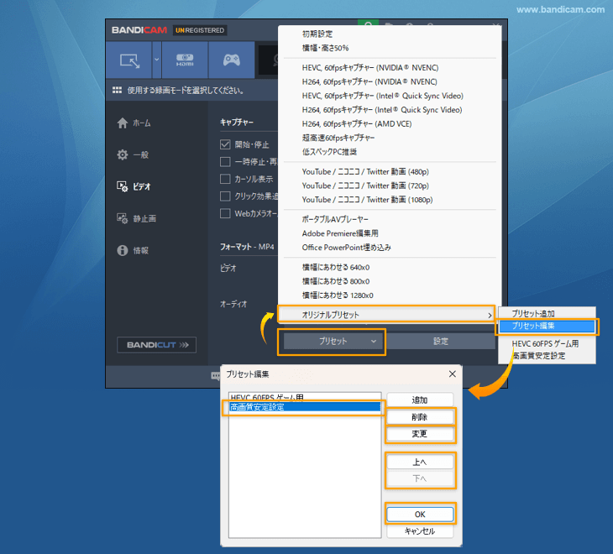The image size is (613, 554).
Task: Open the ホーム home section
Action: click(134, 123)
